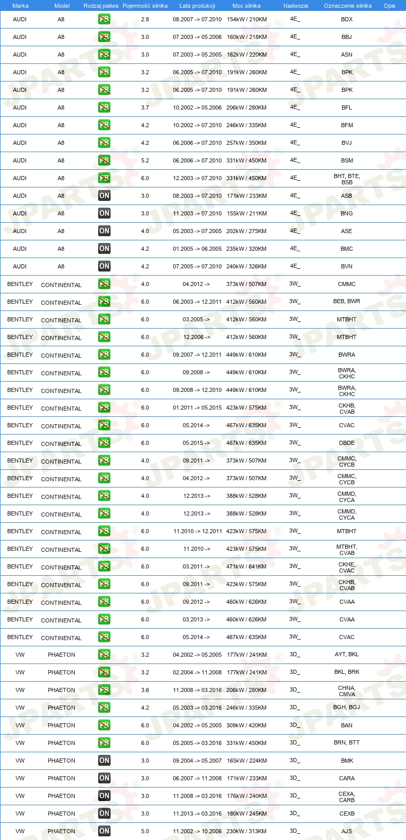
Task: Click the power value 230kW / 313KM
Action: (247, 831)
